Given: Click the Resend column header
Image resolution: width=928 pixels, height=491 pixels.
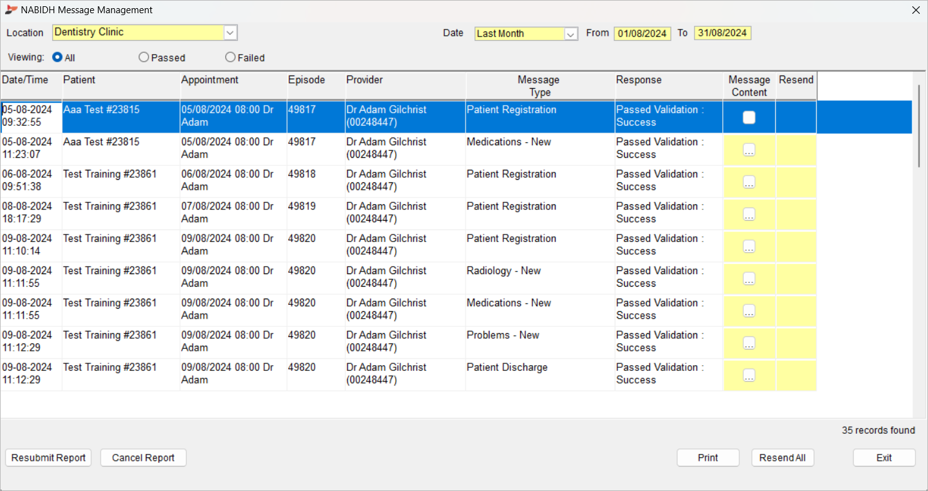Looking at the screenshot, I should pyautogui.click(x=796, y=86).
